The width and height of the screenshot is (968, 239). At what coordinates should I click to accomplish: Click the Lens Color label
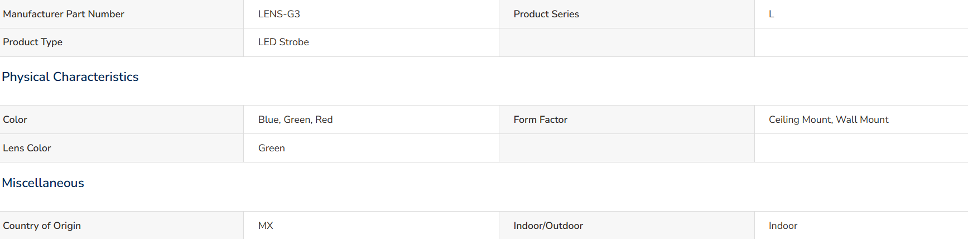[x=27, y=148]
